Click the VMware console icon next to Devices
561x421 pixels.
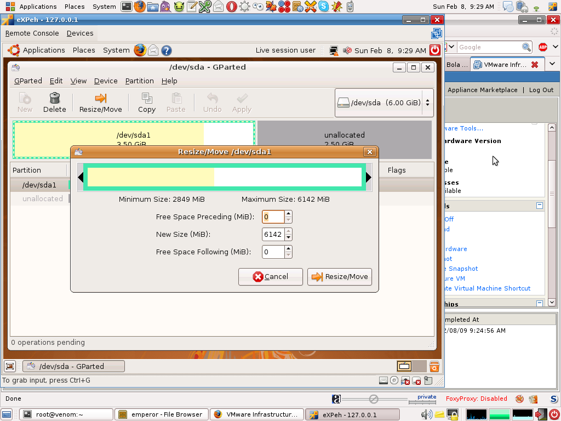click(x=437, y=33)
